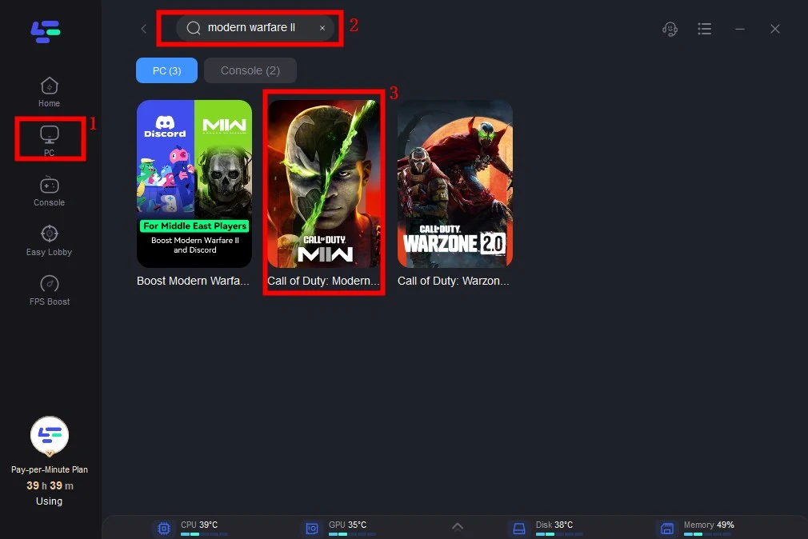Open customer support headset icon
Screen dimensions: 808x539
click(x=670, y=29)
